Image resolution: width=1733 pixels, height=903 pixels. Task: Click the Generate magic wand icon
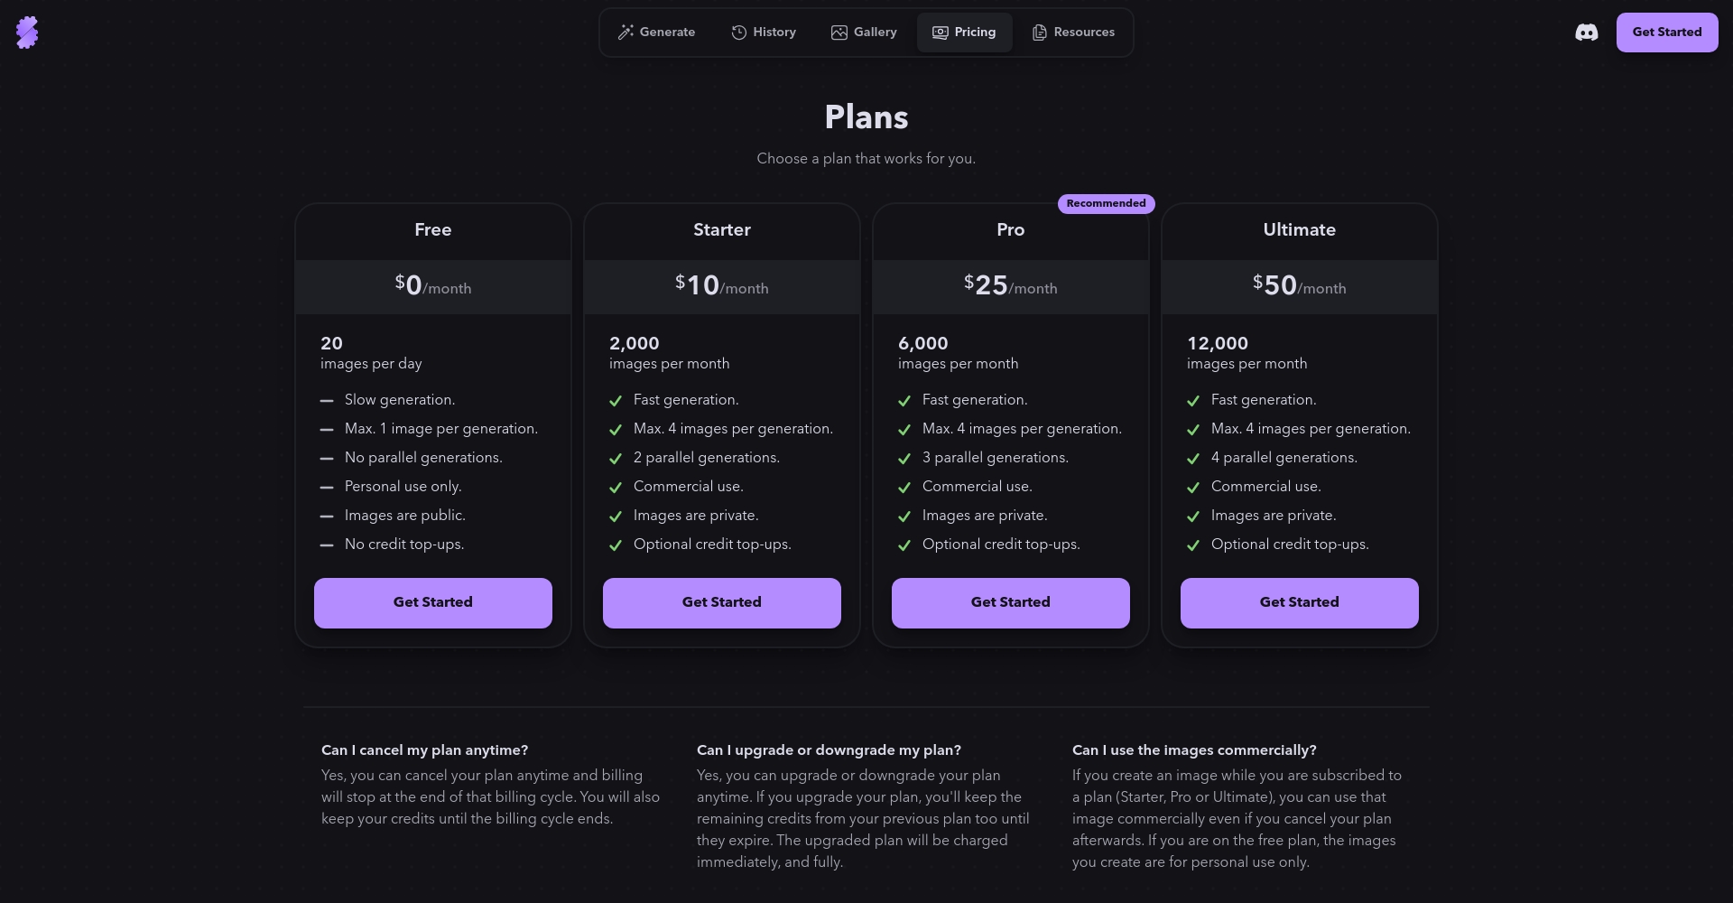[x=626, y=33]
